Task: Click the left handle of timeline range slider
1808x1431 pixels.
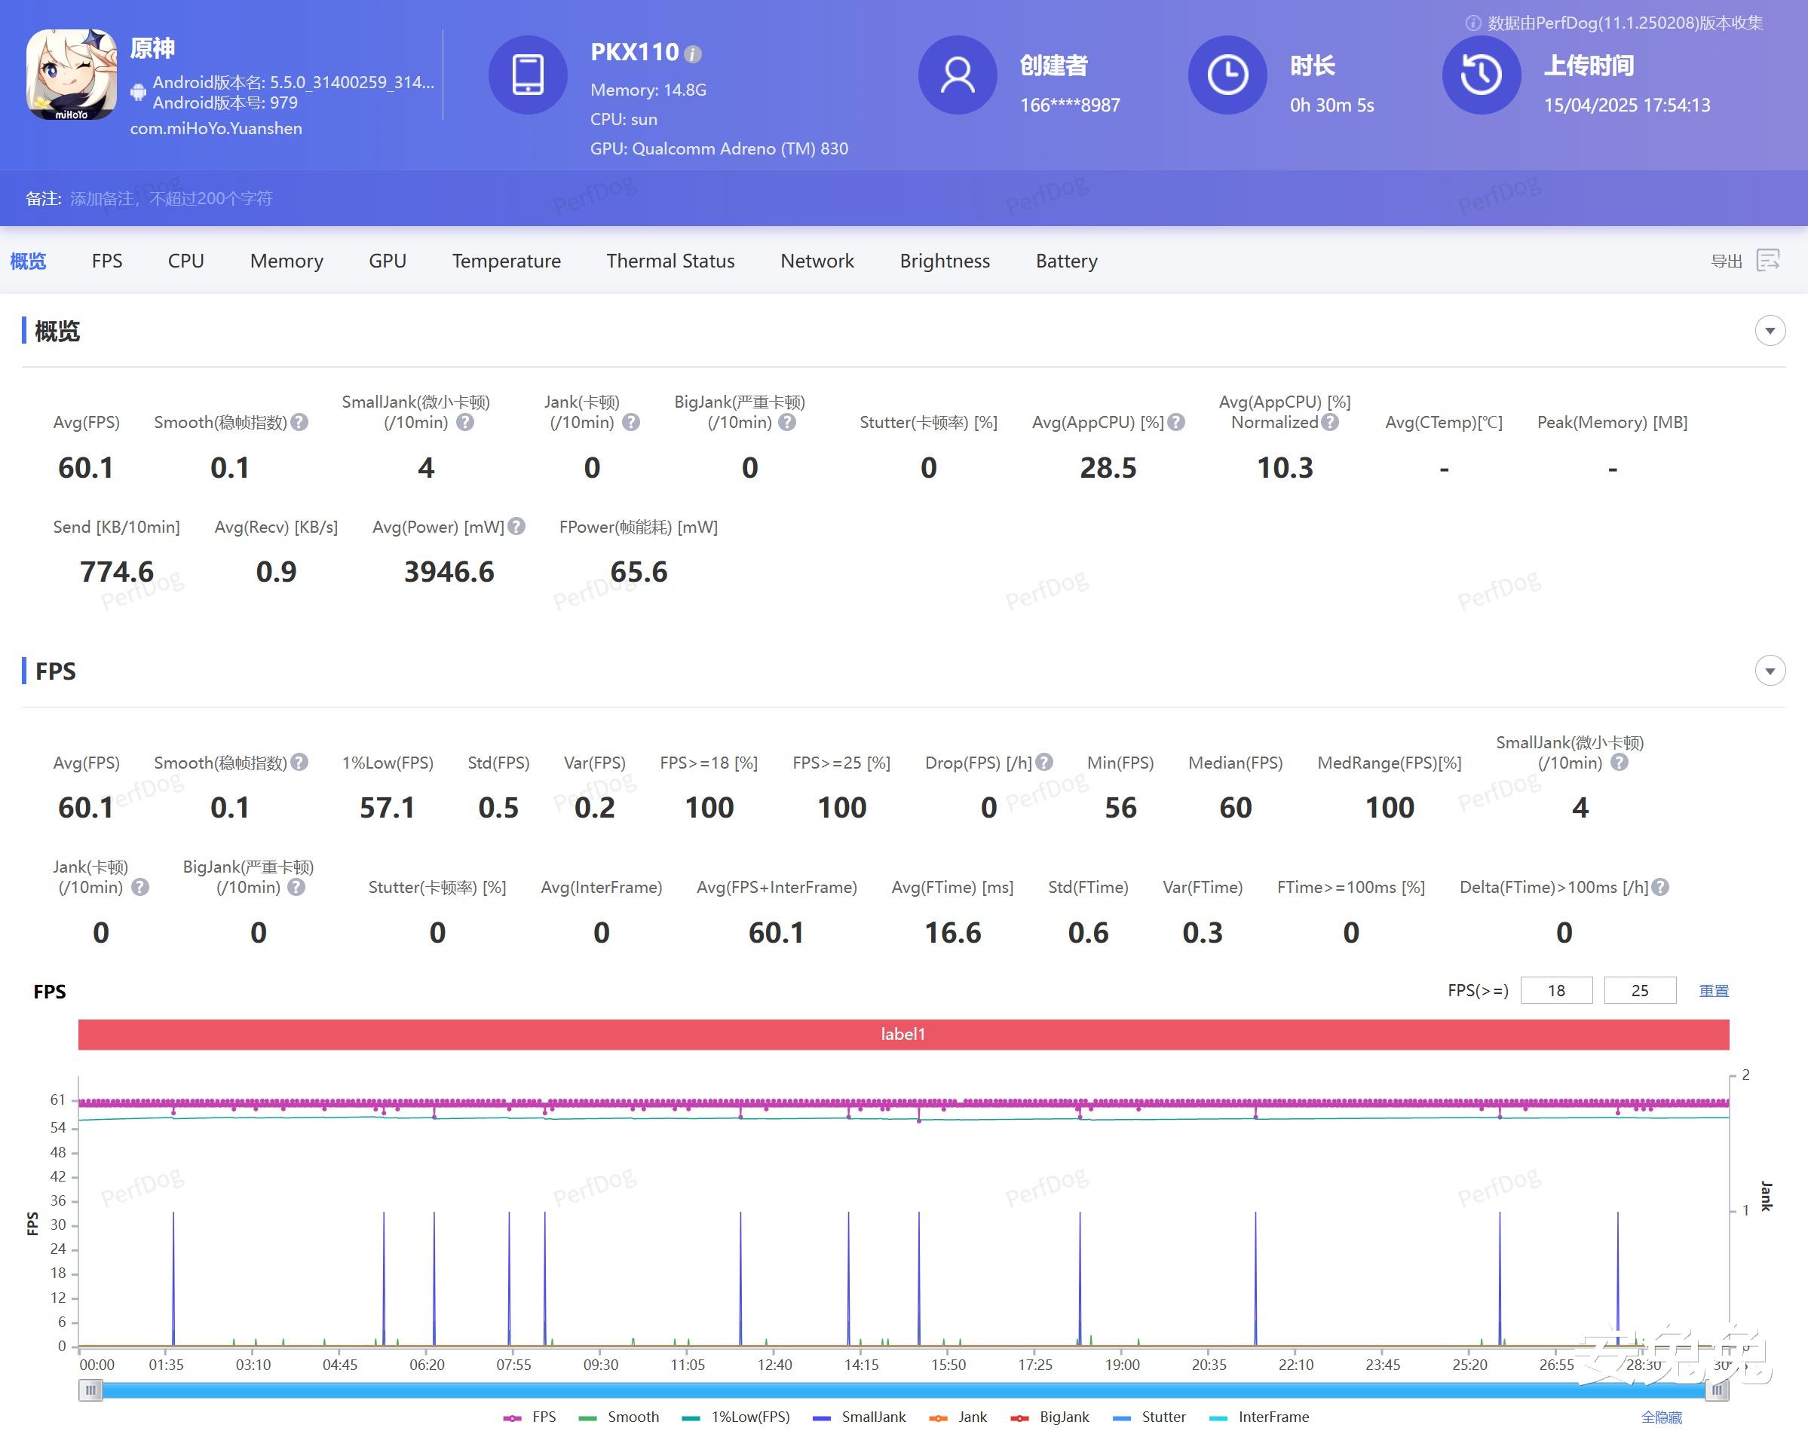Action: coord(90,1391)
